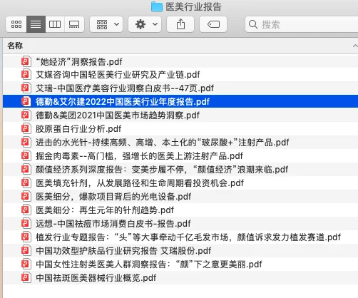Click PDF icon of 德勤&美团2021 file
358x298 pixels.
[26, 115]
